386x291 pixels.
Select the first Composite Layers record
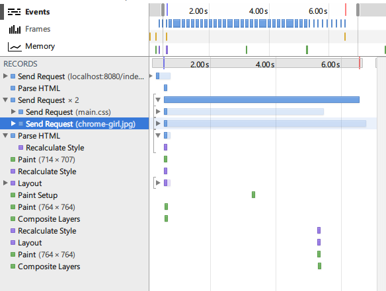tap(49, 219)
